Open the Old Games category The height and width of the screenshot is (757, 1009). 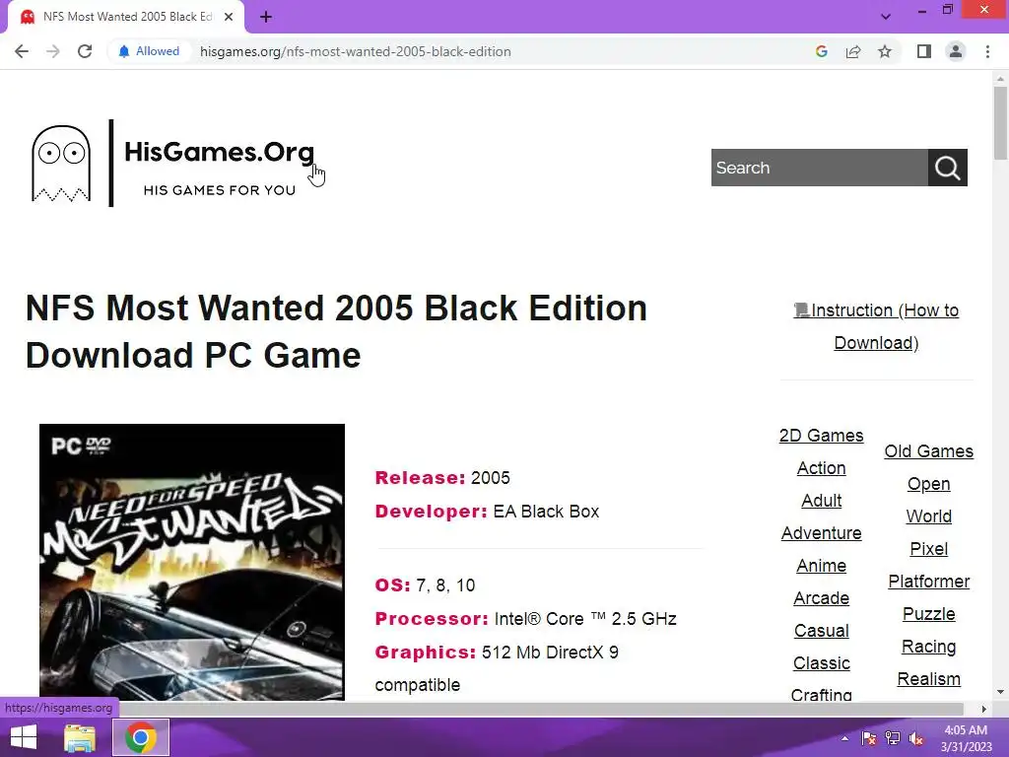(928, 451)
